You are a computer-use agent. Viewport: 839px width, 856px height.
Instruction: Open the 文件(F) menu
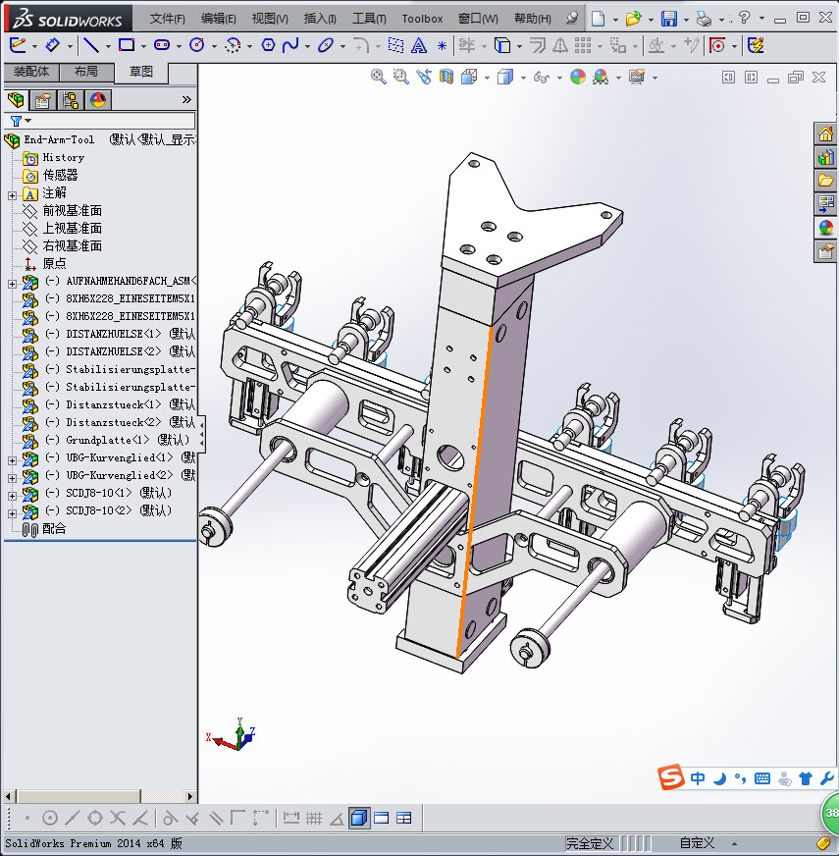168,19
